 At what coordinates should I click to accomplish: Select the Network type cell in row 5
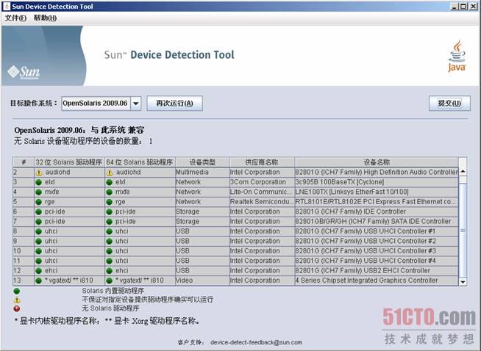202,201
